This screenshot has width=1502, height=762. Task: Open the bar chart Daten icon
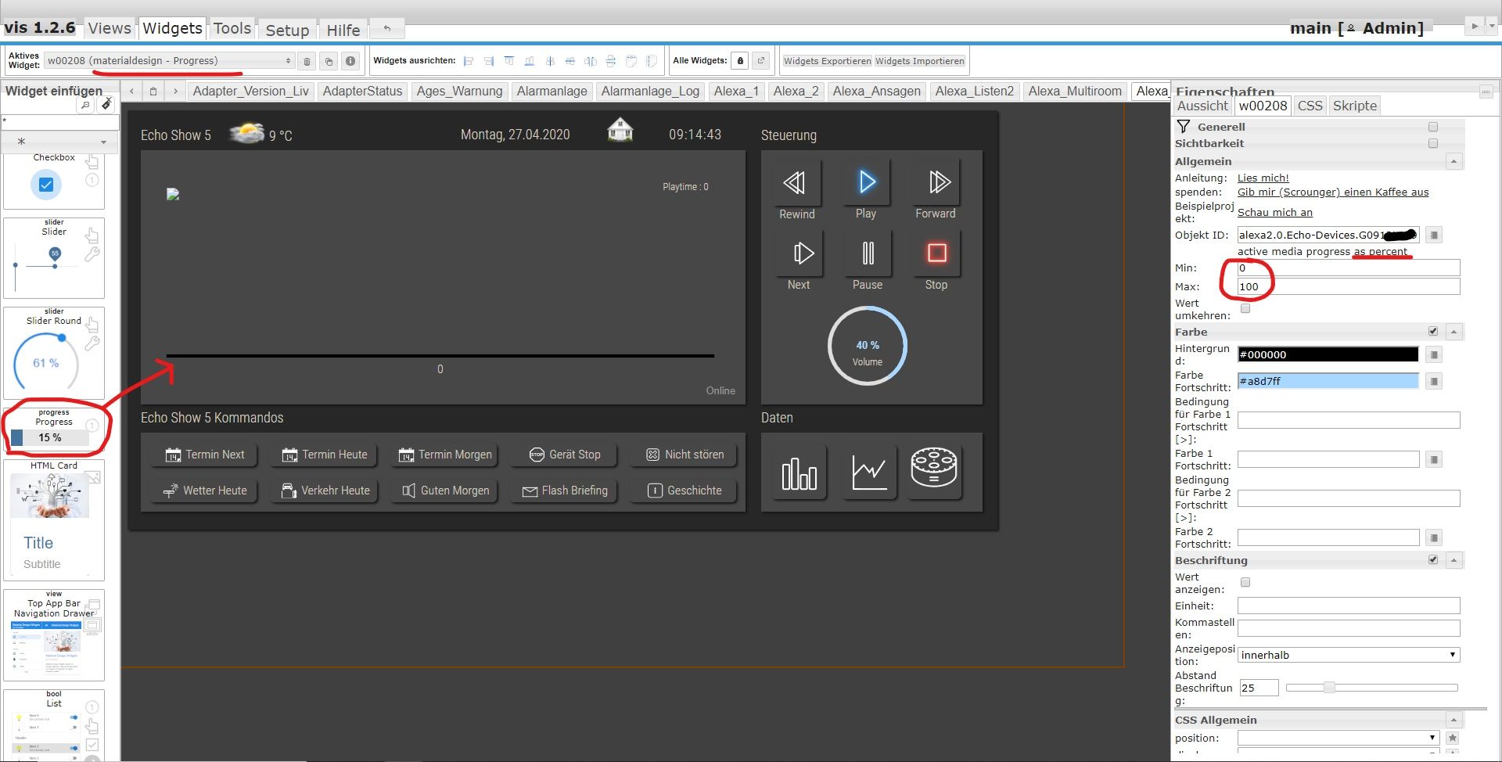pos(800,473)
